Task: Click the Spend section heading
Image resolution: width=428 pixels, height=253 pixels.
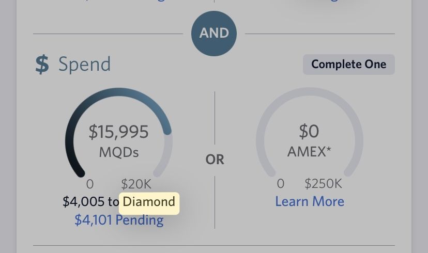Action: coord(84,65)
